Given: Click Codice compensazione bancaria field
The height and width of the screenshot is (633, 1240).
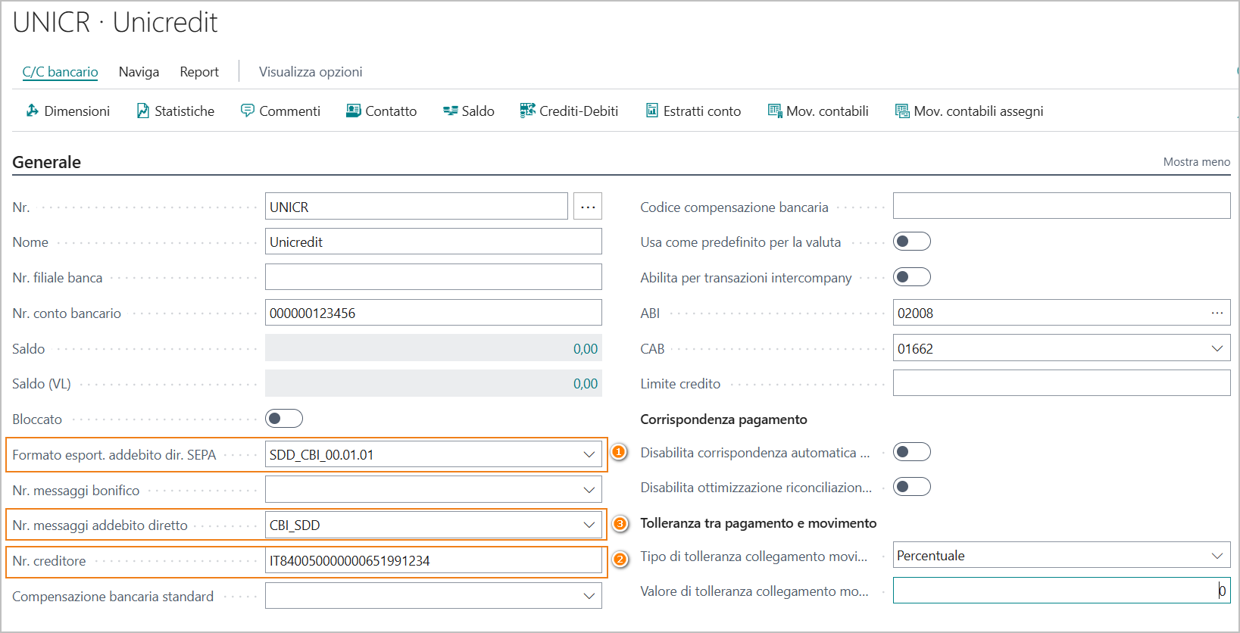Looking at the screenshot, I should (1061, 206).
